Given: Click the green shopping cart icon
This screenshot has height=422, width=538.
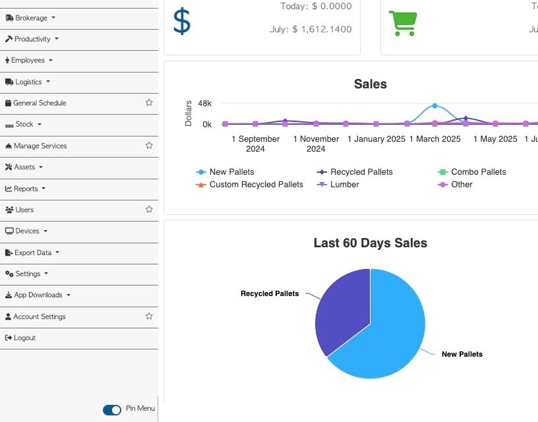Looking at the screenshot, I should [x=403, y=23].
